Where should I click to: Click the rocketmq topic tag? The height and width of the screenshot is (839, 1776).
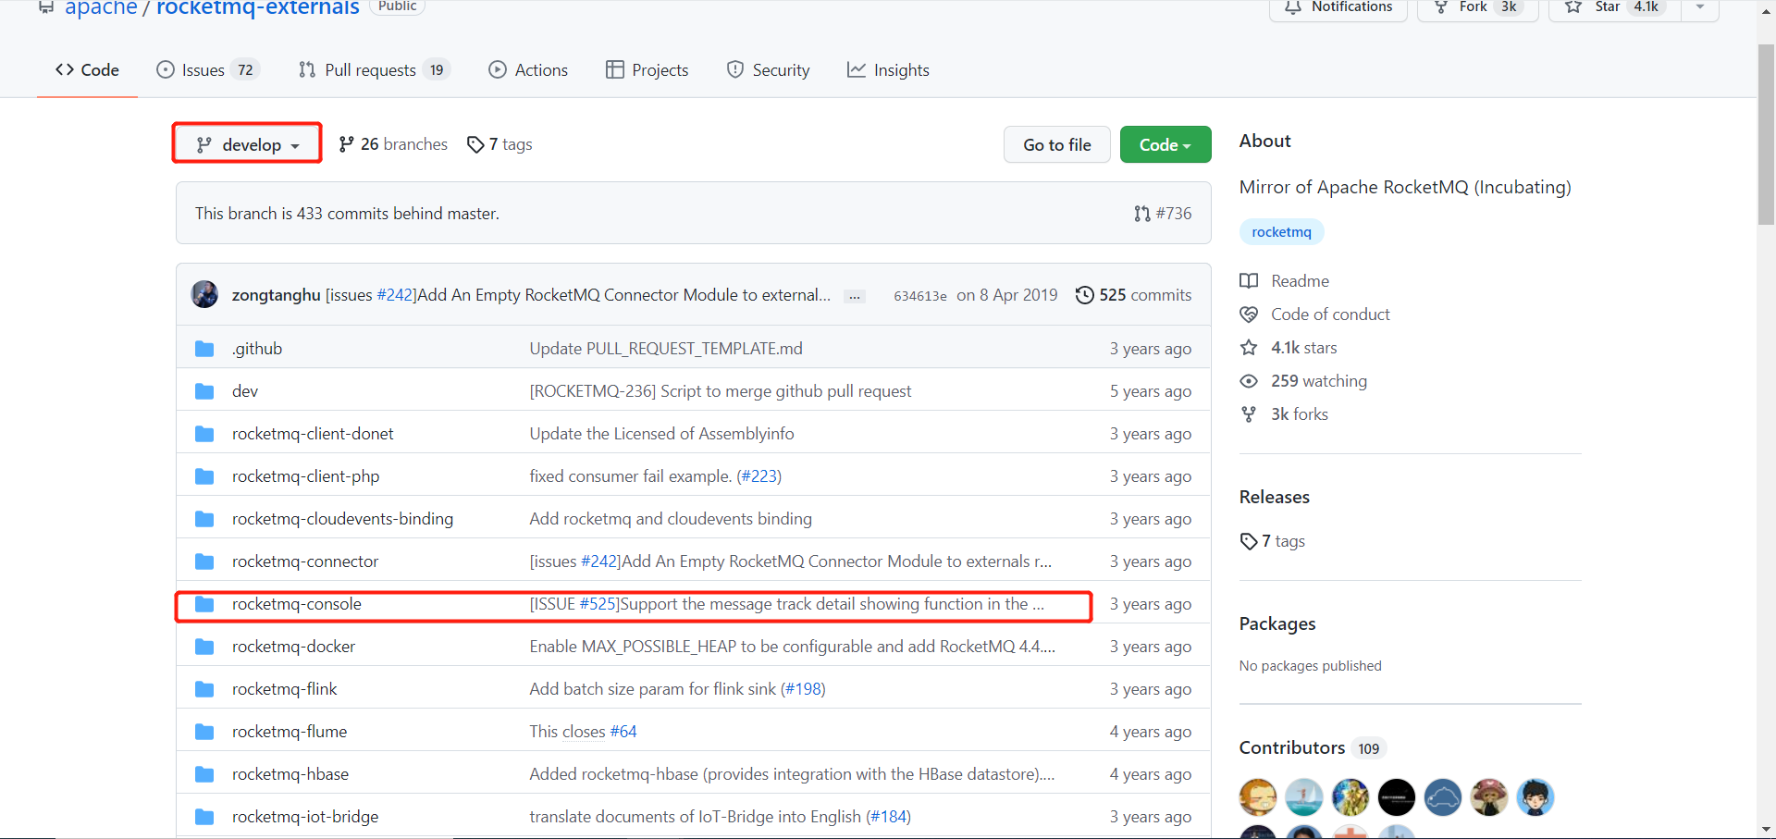[1281, 232]
